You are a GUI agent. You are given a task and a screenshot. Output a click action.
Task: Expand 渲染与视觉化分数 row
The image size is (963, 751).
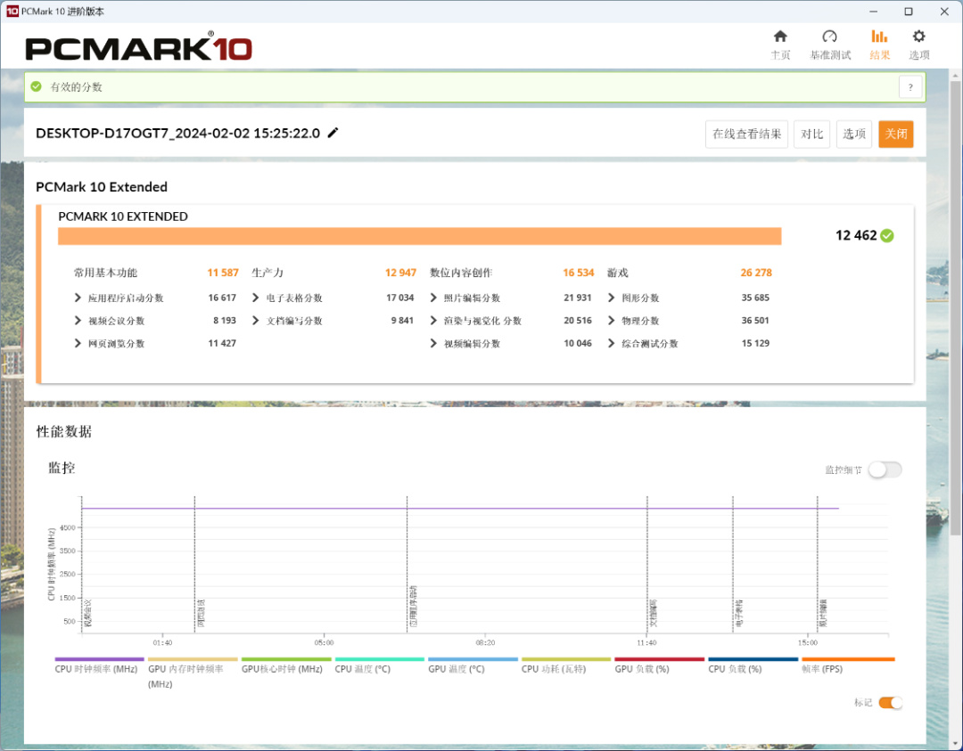433,321
